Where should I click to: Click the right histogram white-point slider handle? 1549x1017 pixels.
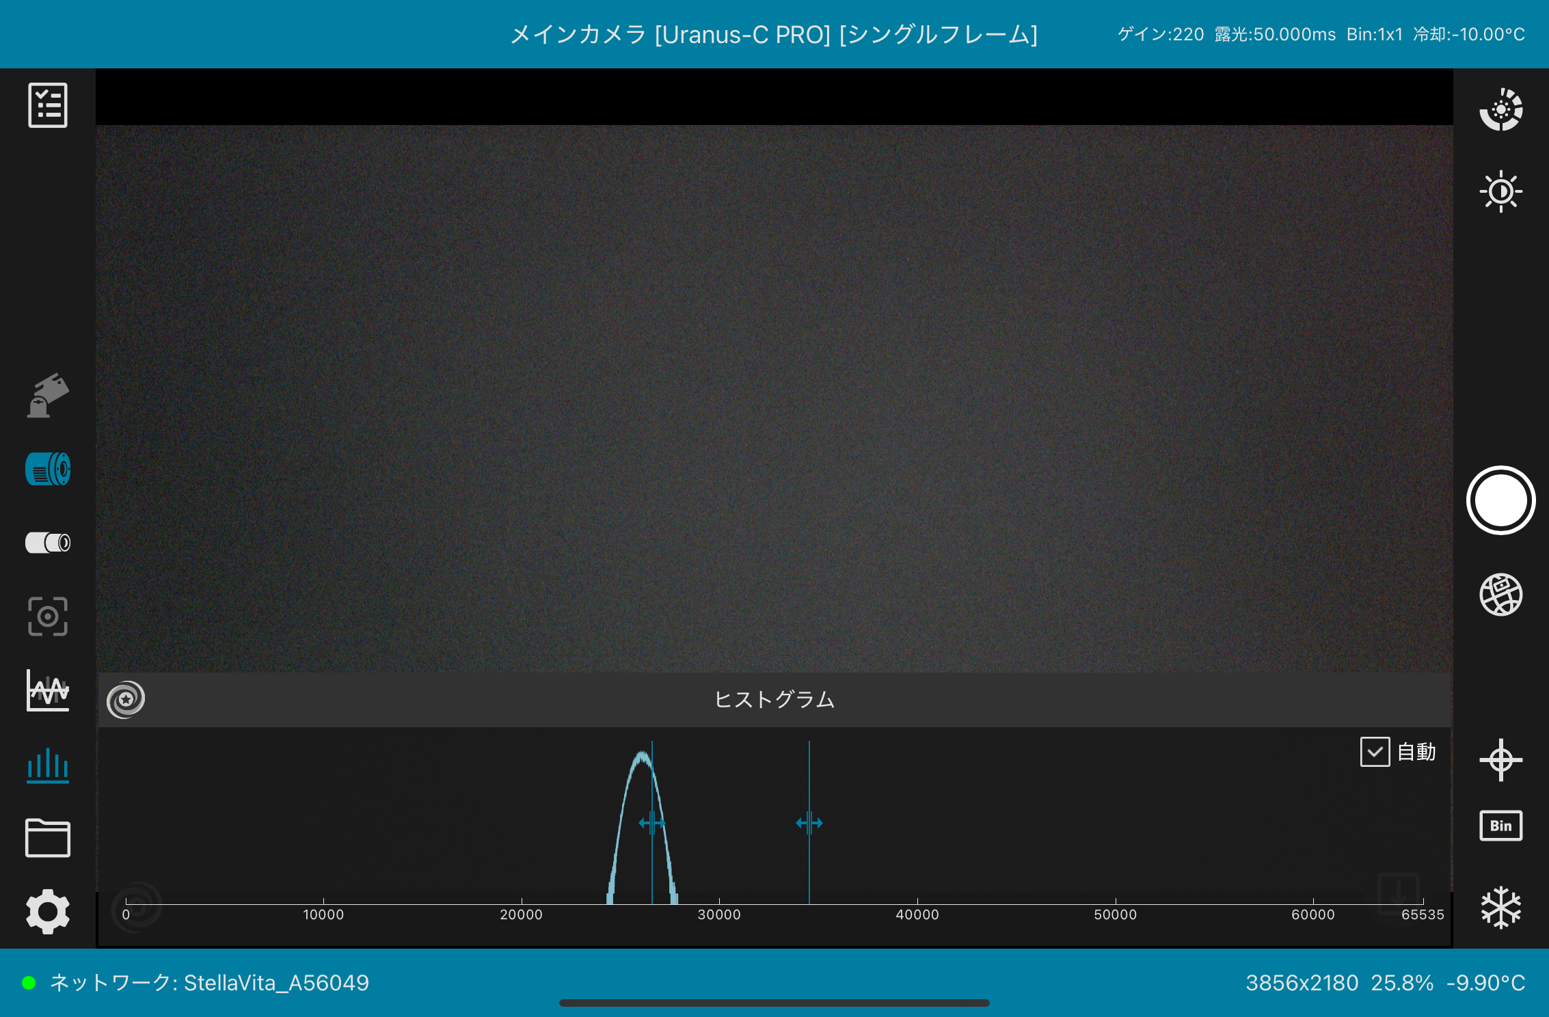tap(809, 822)
